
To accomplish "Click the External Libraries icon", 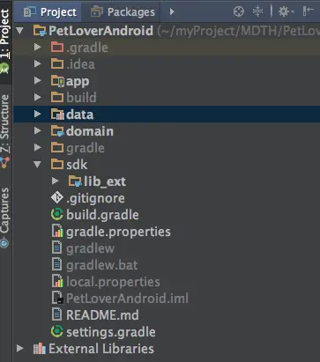I will coord(40,349).
